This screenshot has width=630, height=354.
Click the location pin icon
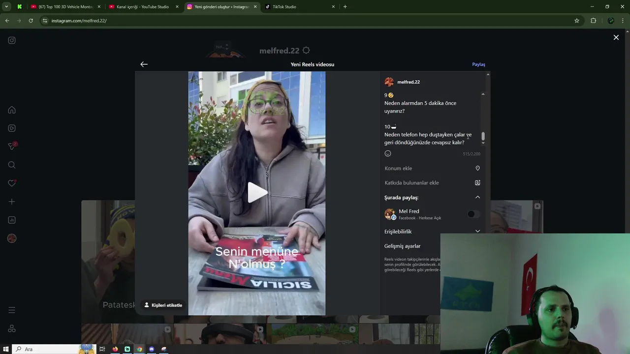pyautogui.click(x=477, y=168)
